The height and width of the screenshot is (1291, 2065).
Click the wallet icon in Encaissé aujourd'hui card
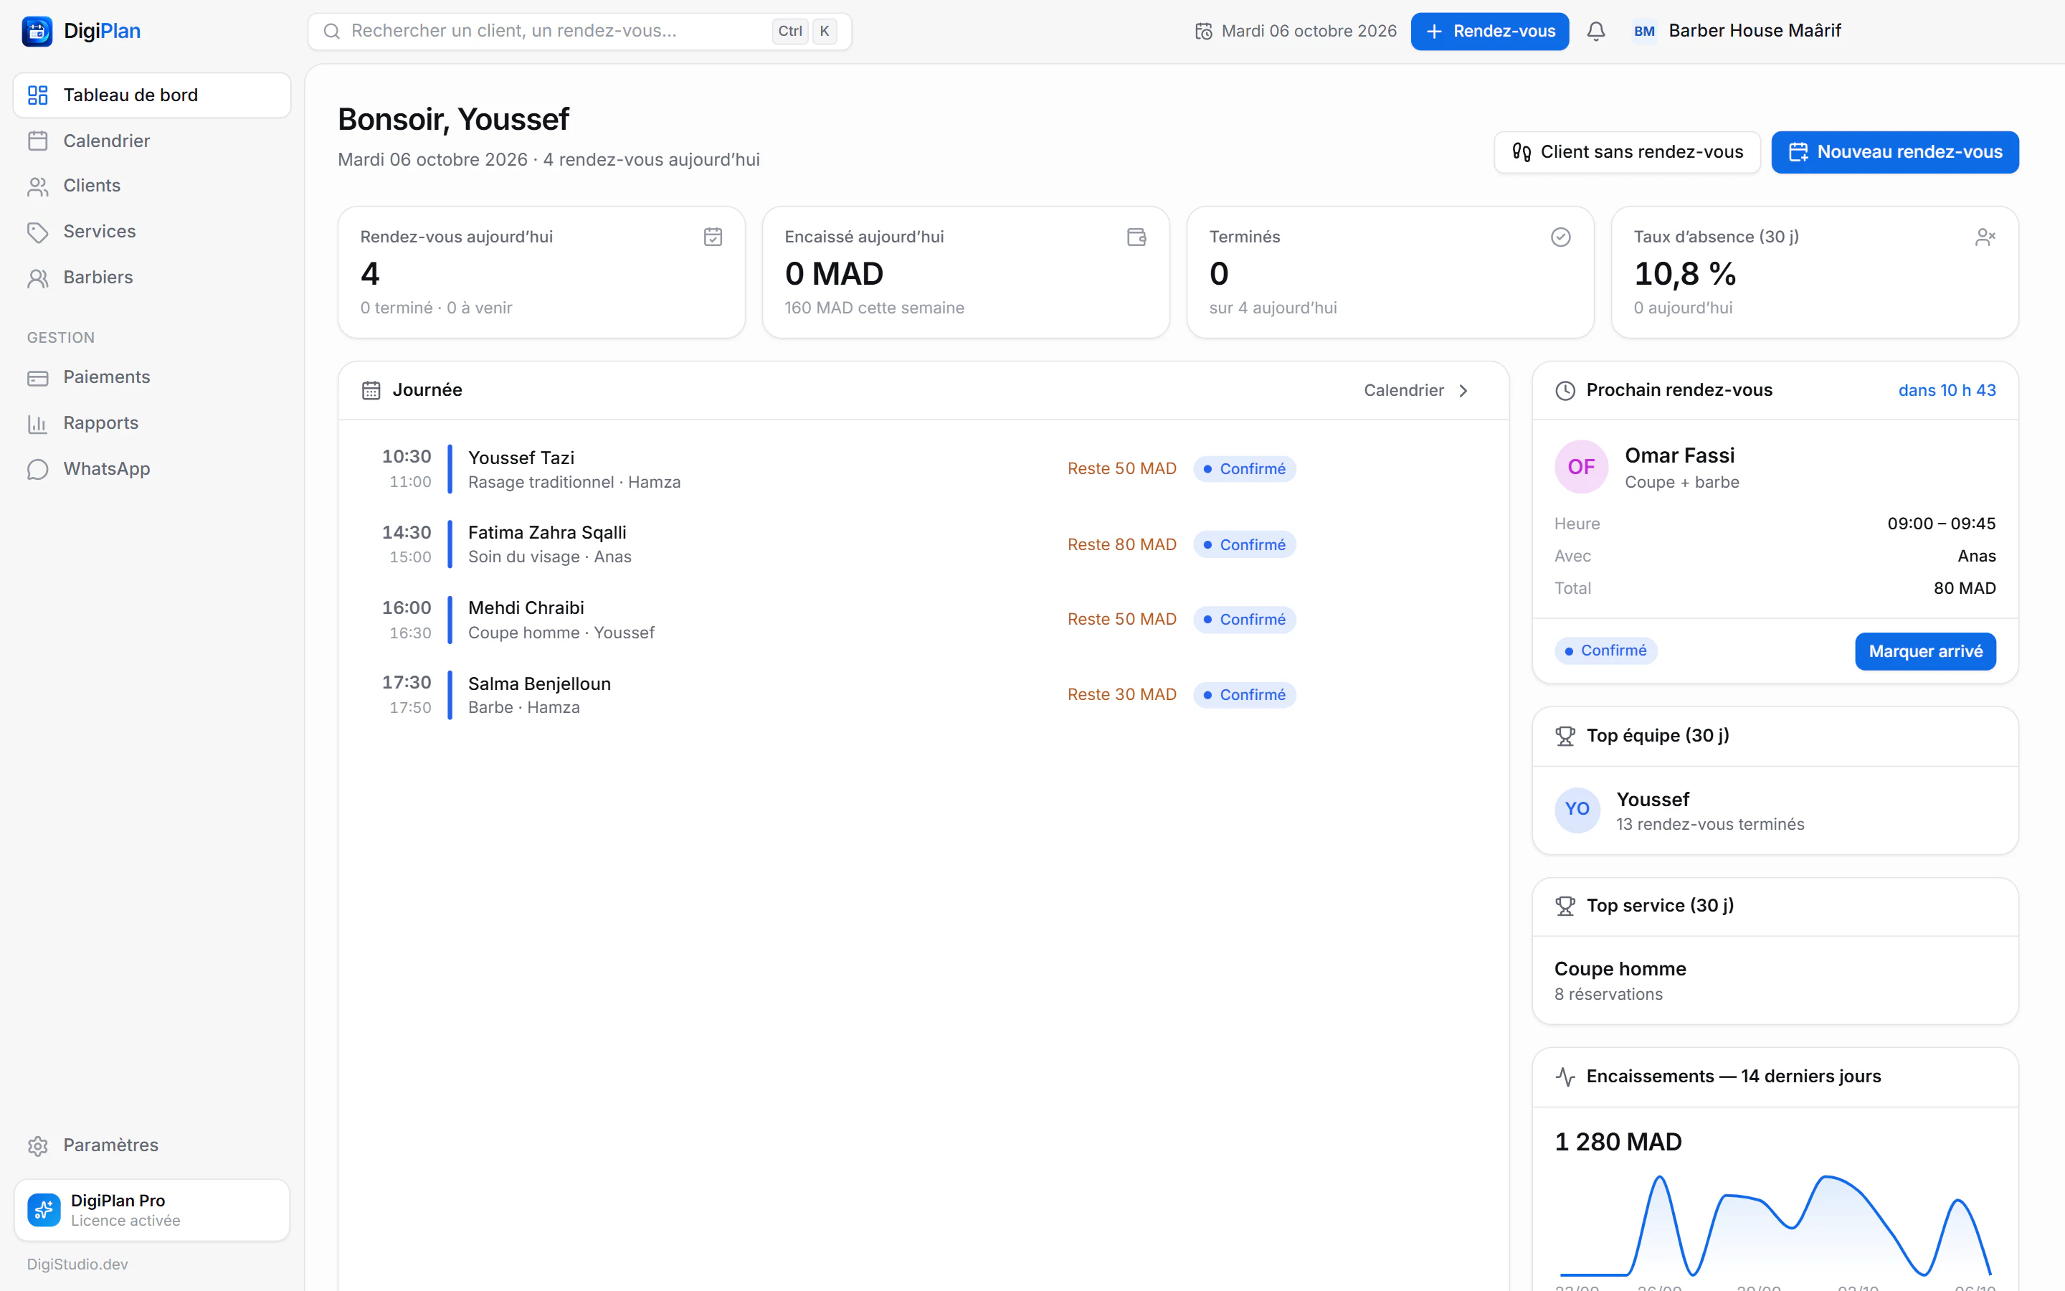pyautogui.click(x=1136, y=237)
